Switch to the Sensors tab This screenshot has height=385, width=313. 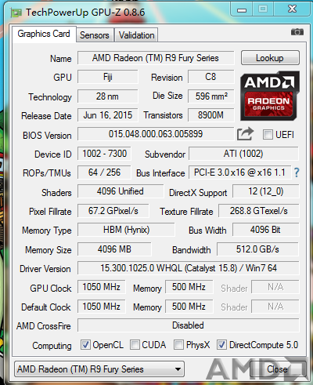[x=95, y=35]
